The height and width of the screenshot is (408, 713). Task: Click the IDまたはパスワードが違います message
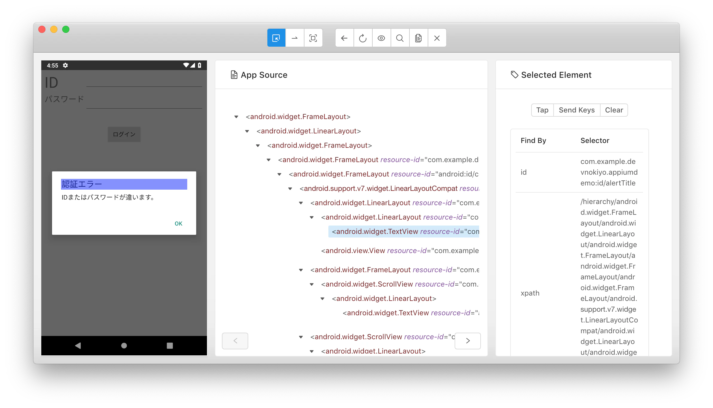point(108,197)
